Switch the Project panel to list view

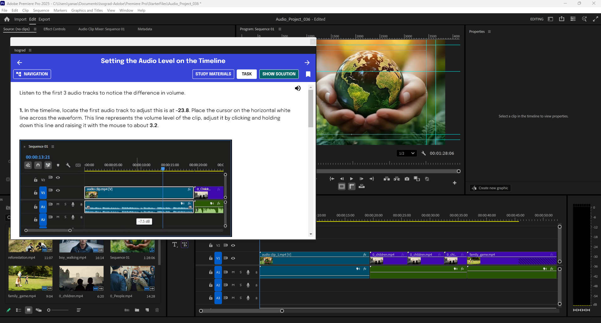tap(18, 310)
